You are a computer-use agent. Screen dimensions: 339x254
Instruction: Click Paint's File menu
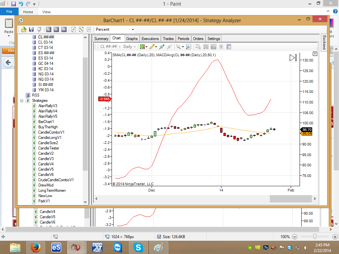tap(9, 12)
